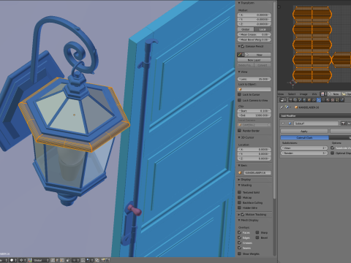Enable Lock Camera to View checkbox
Viewport: 351px width, 263px height.
[239, 100]
